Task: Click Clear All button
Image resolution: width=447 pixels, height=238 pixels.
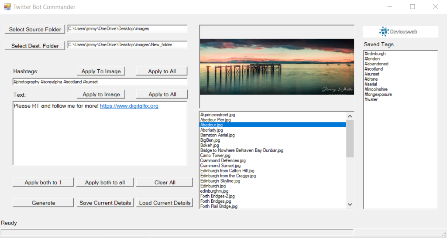Action: coord(165,182)
